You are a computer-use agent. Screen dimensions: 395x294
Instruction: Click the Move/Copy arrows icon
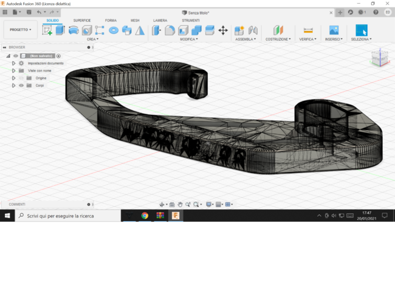point(223,30)
